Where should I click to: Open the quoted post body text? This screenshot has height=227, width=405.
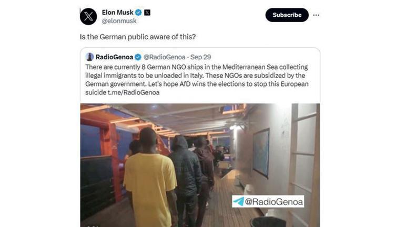tap(197, 80)
